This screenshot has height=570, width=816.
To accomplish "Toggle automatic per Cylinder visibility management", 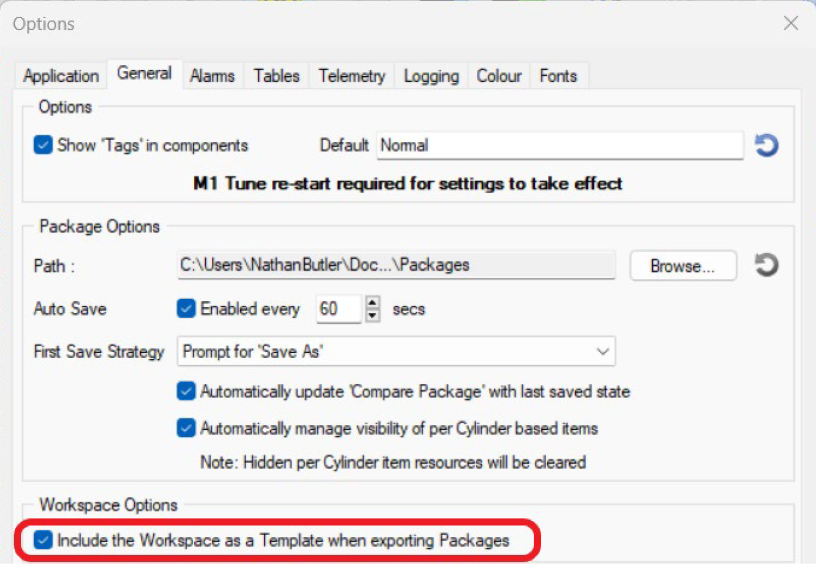I will (186, 428).
